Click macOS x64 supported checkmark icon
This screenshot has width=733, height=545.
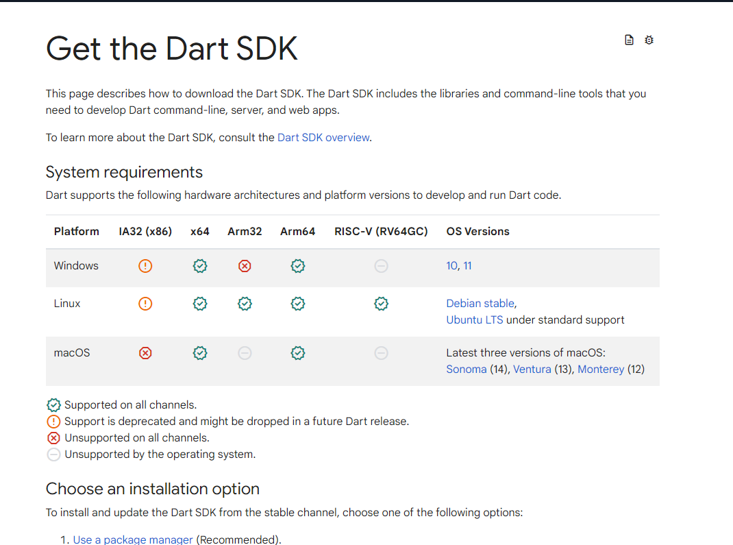[200, 353]
